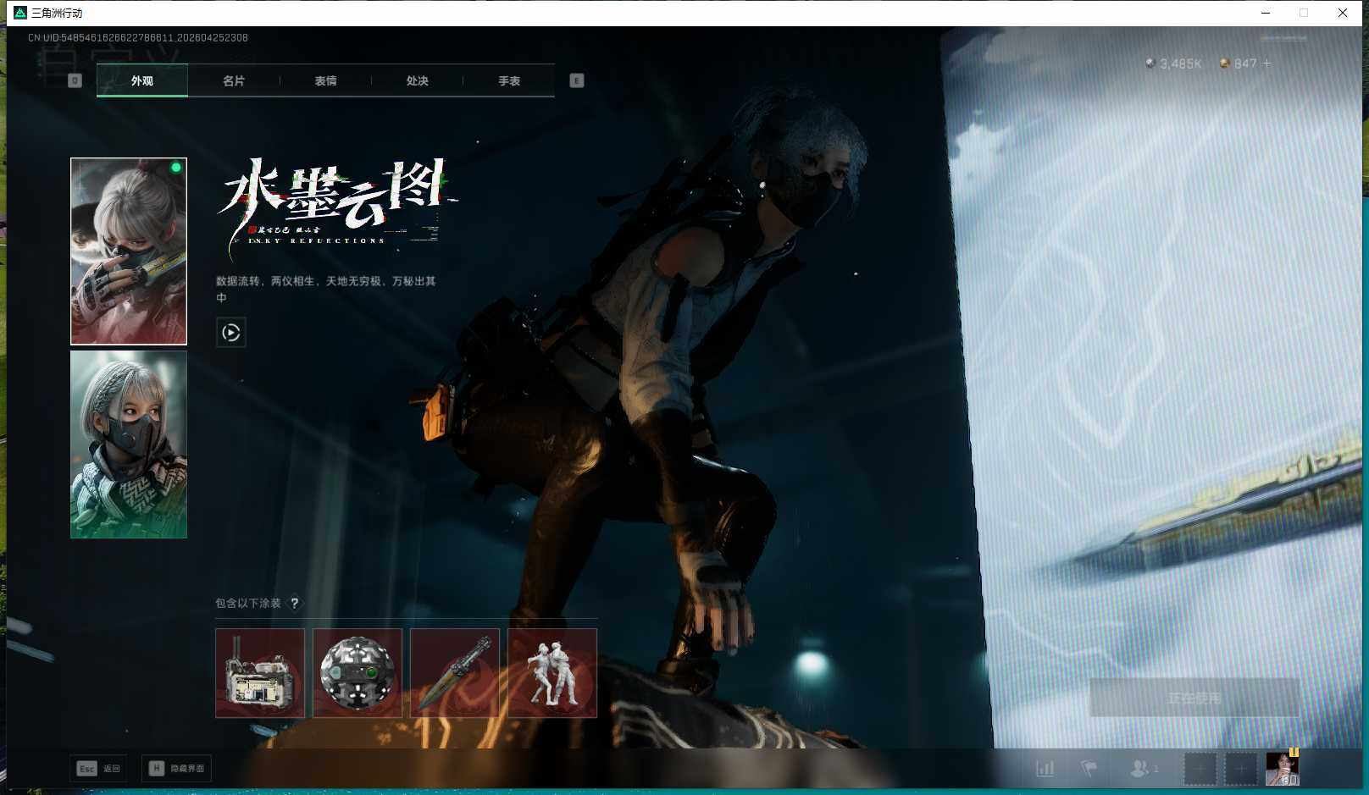Open the 手表 tab
1369x795 pixels.
coord(509,80)
